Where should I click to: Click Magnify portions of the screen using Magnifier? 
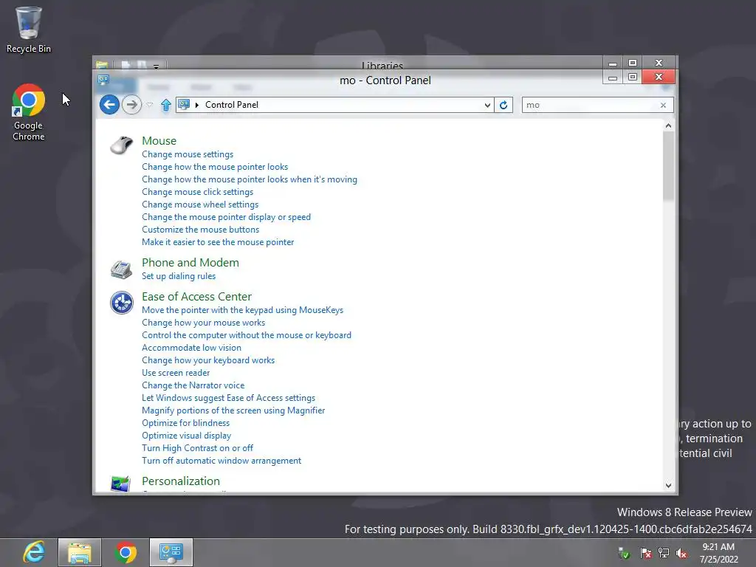(233, 410)
